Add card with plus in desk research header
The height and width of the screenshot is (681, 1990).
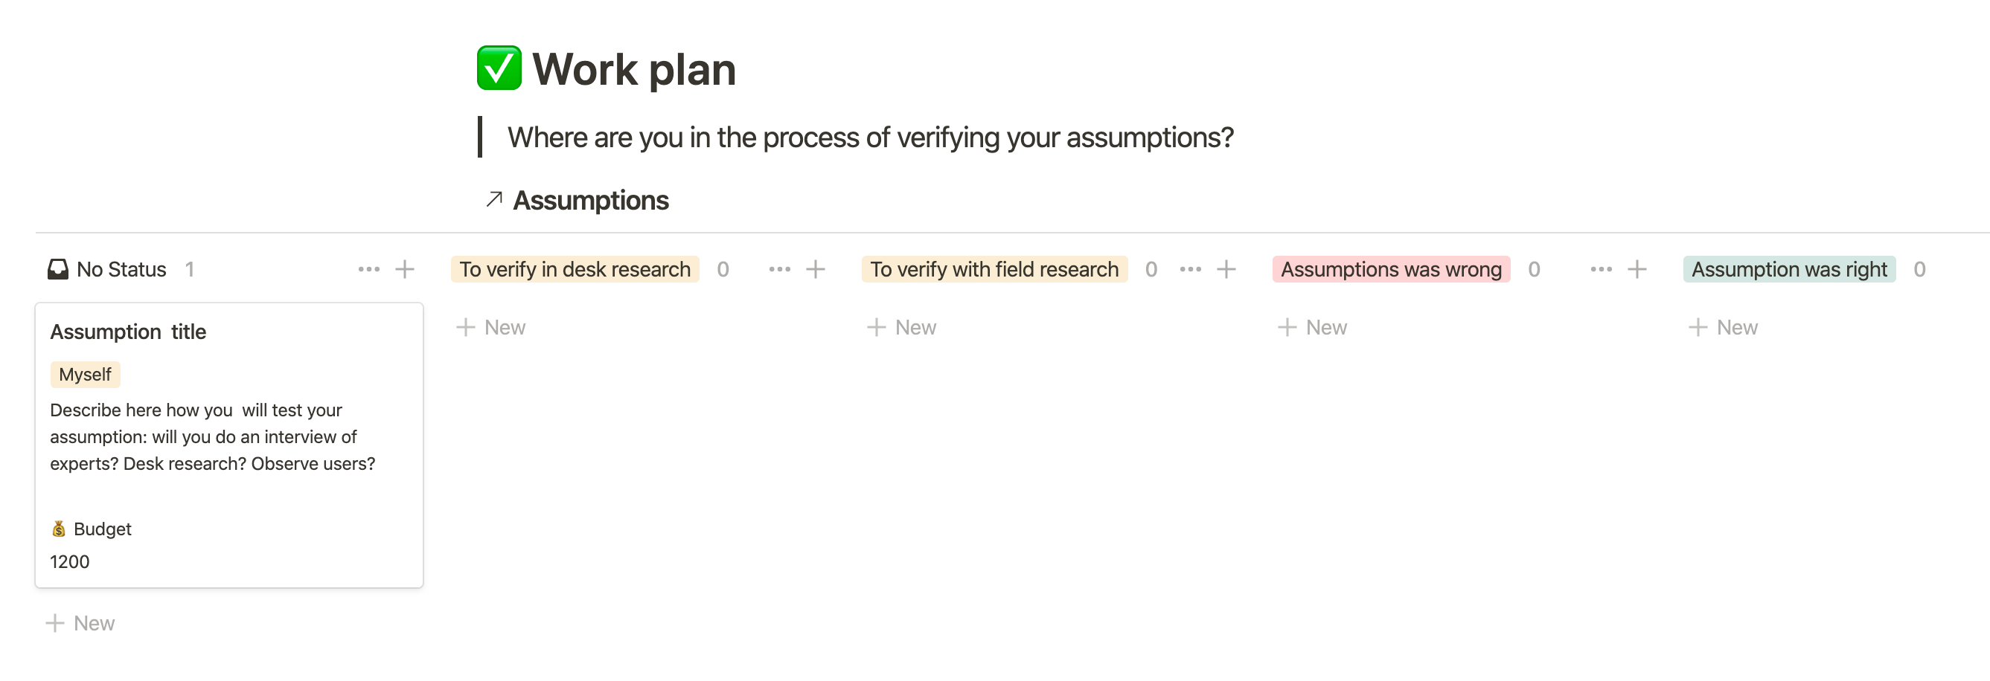pyautogui.click(x=815, y=269)
